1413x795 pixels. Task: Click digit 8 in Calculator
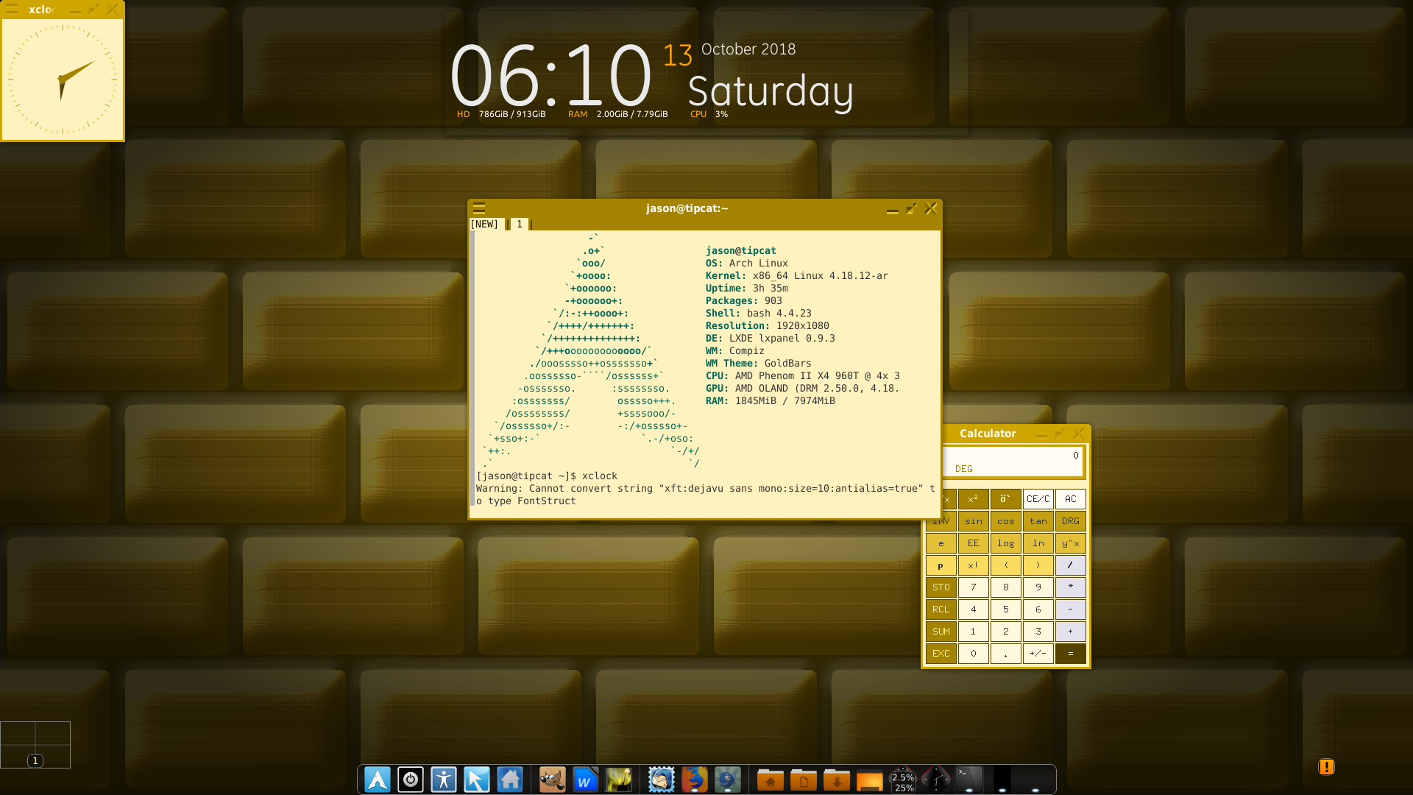pyautogui.click(x=1006, y=587)
